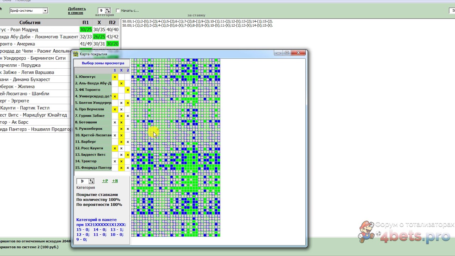Click the П2 column header
Image resolution: width=455 pixels, height=256 pixels.
point(112,22)
